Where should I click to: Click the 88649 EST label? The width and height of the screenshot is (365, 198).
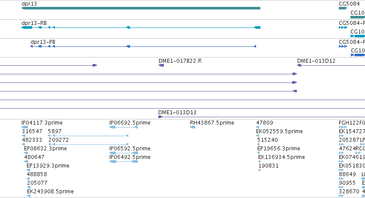(x=347, y=174)
